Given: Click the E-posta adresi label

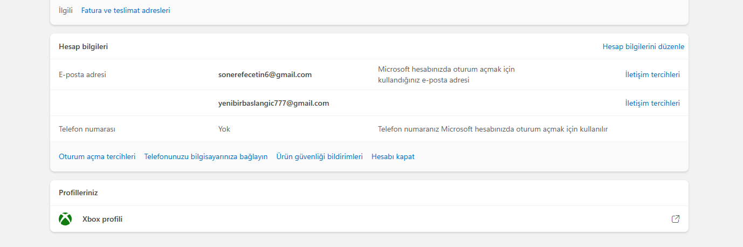Looking at the screenshot, I should coord(82,74).
